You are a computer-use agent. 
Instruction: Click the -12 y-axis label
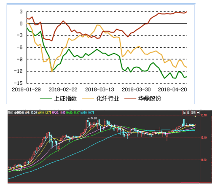[x=18, y=71]
